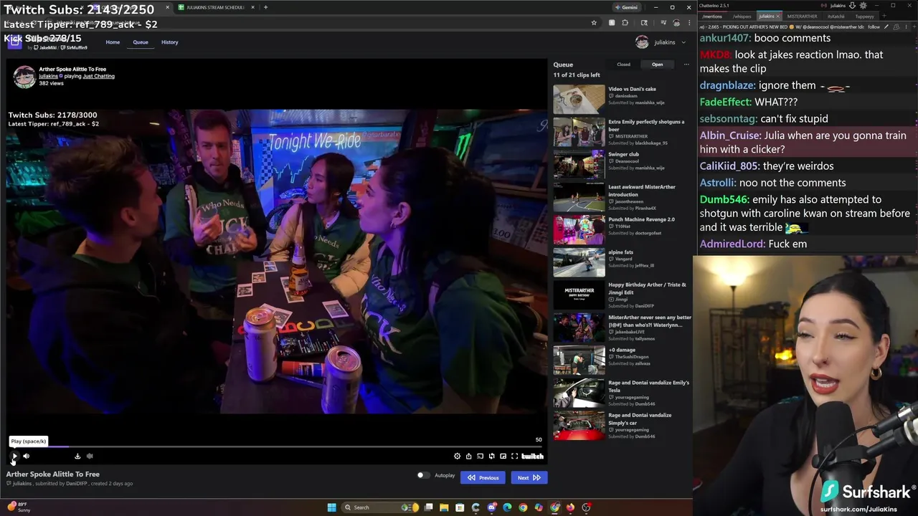Open the Twitch logo link in the player
Image resolution: width=918 pixels, height=516 pixels.
coord(532,456)
